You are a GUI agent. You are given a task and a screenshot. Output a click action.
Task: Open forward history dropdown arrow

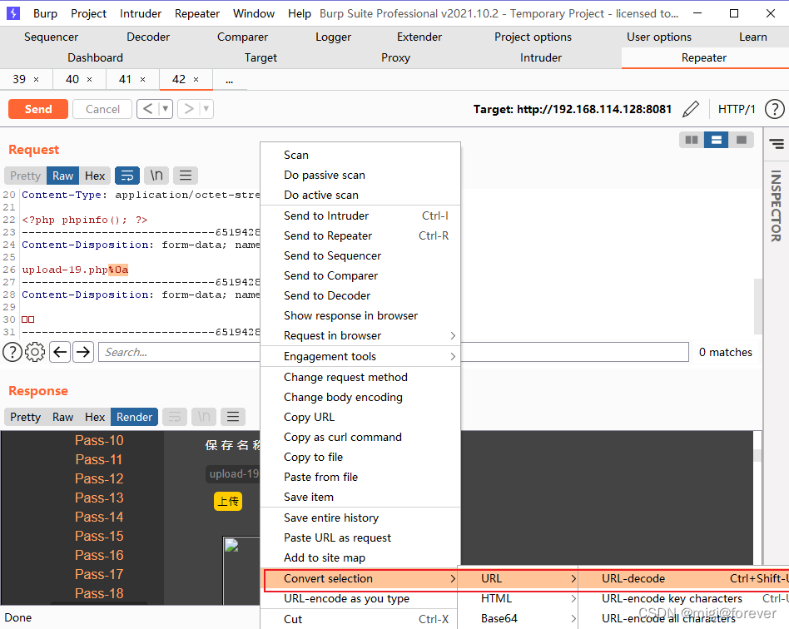(x=206, y=109)
